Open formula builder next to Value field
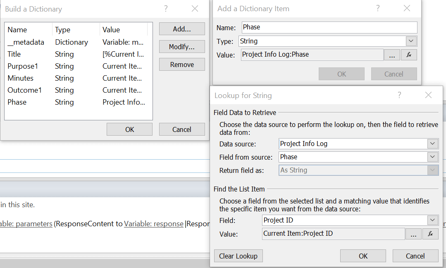 tap(409, 54)
